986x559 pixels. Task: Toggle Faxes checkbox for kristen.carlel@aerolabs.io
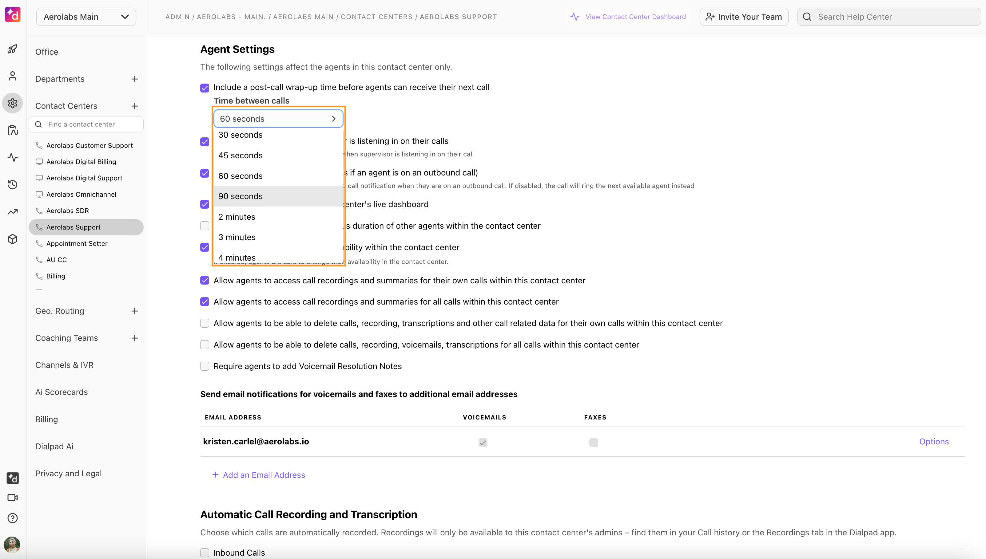594,443
